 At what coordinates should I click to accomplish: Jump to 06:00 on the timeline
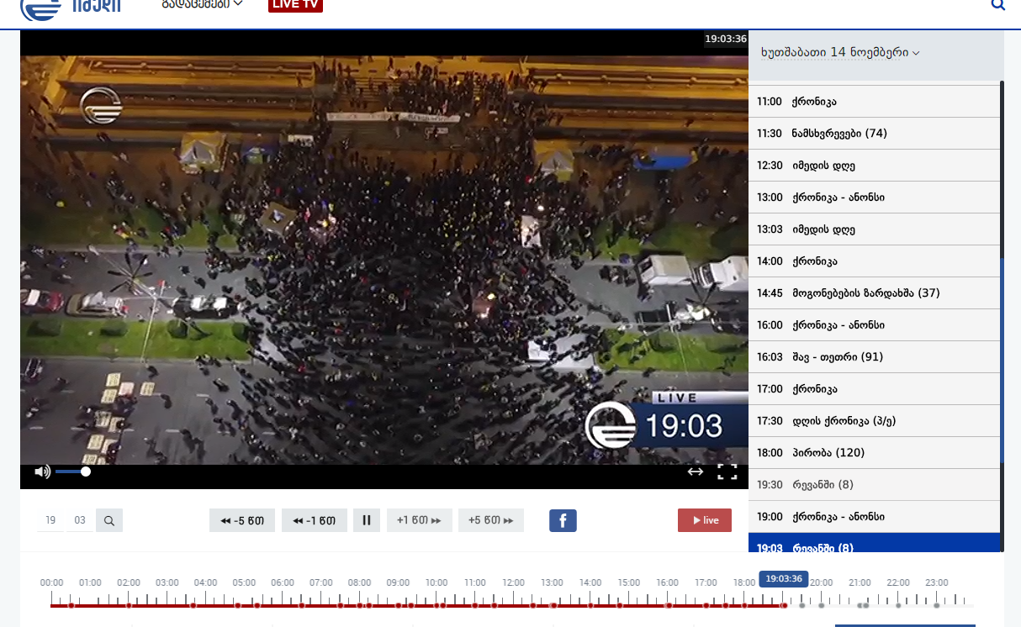283,582
